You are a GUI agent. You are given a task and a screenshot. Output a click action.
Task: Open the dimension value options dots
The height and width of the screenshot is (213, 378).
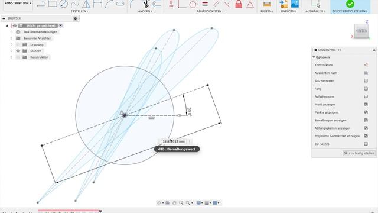click(x=190, y=141)
